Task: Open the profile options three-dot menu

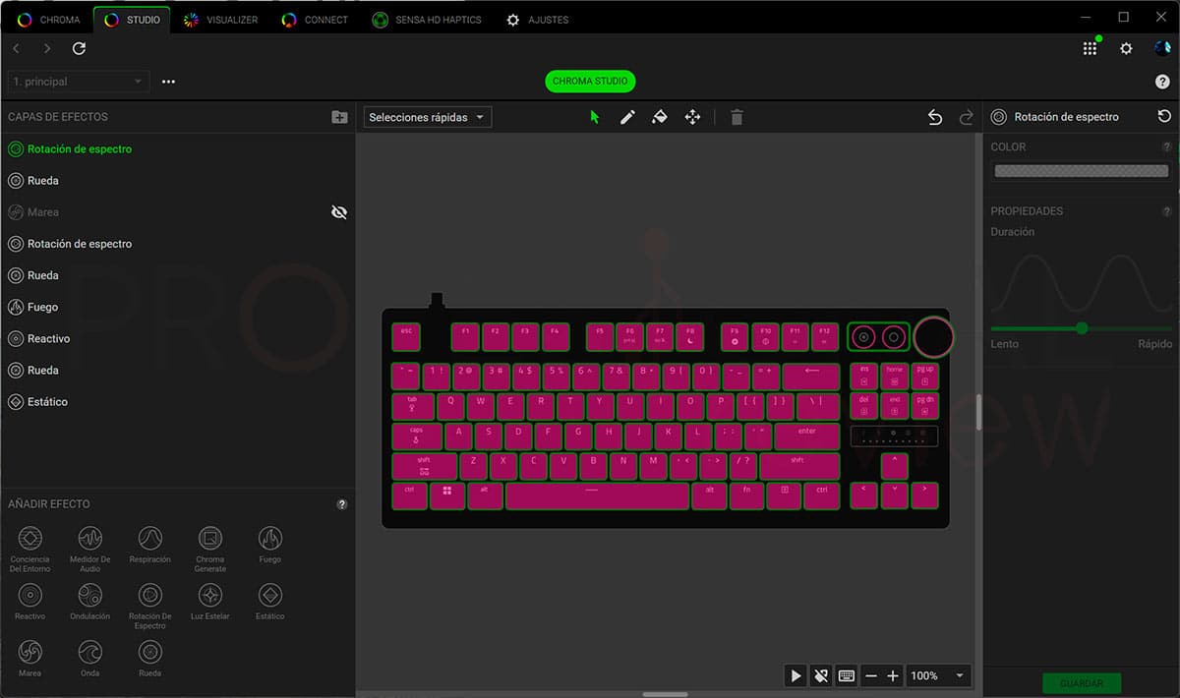Action: [168, 82]
